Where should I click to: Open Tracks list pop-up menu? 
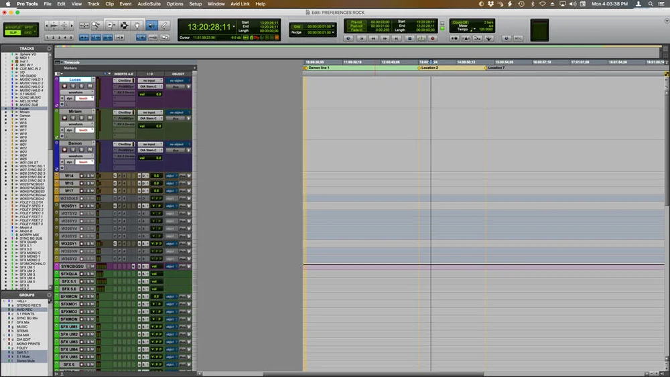49,49
